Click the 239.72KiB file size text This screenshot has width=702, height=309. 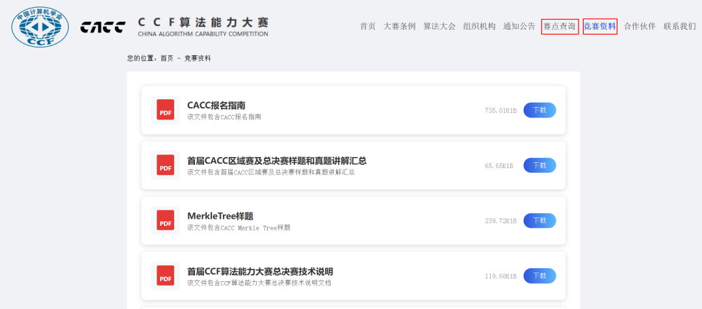(x=500, y=221)
